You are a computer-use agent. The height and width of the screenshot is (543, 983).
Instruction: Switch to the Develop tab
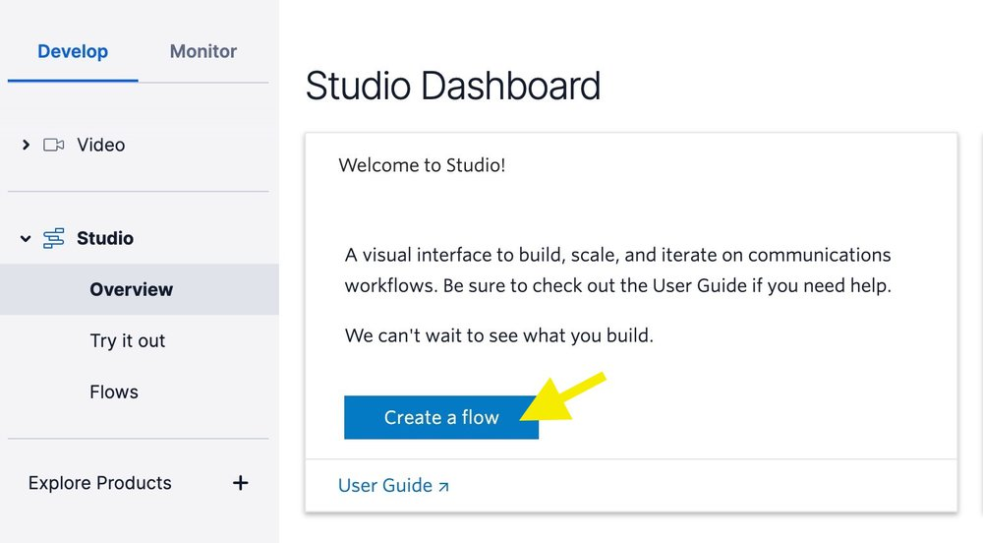pos(73,51)
